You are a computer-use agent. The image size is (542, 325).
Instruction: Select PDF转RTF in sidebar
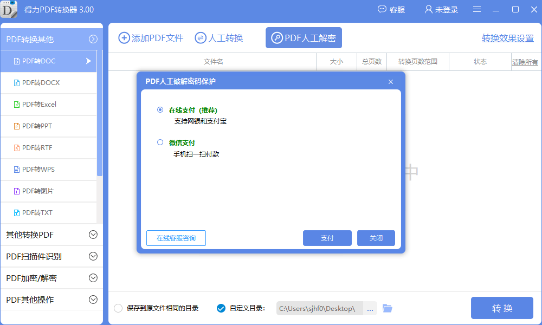coord(49,148)
